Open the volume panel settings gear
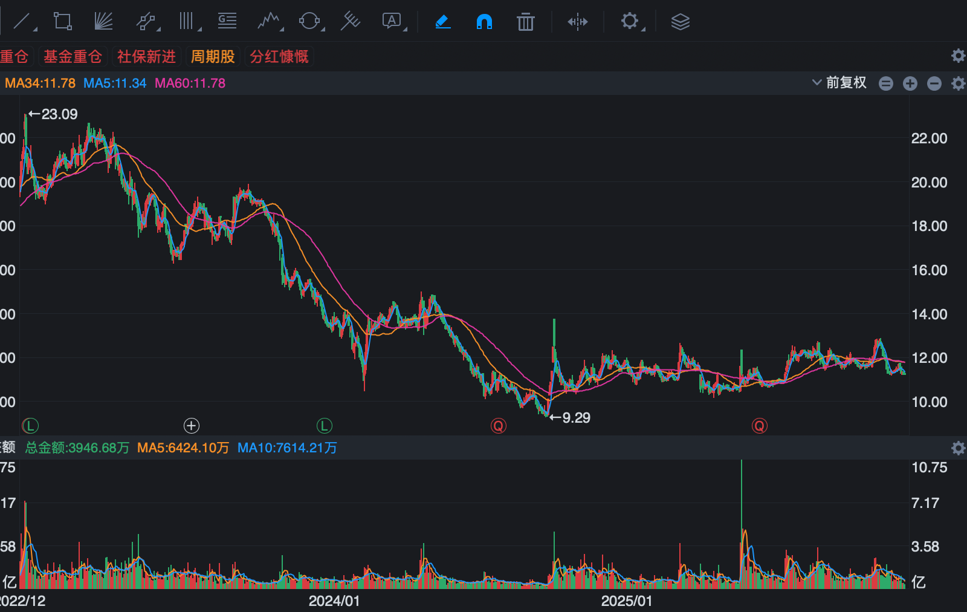 (x=958, y=448)
